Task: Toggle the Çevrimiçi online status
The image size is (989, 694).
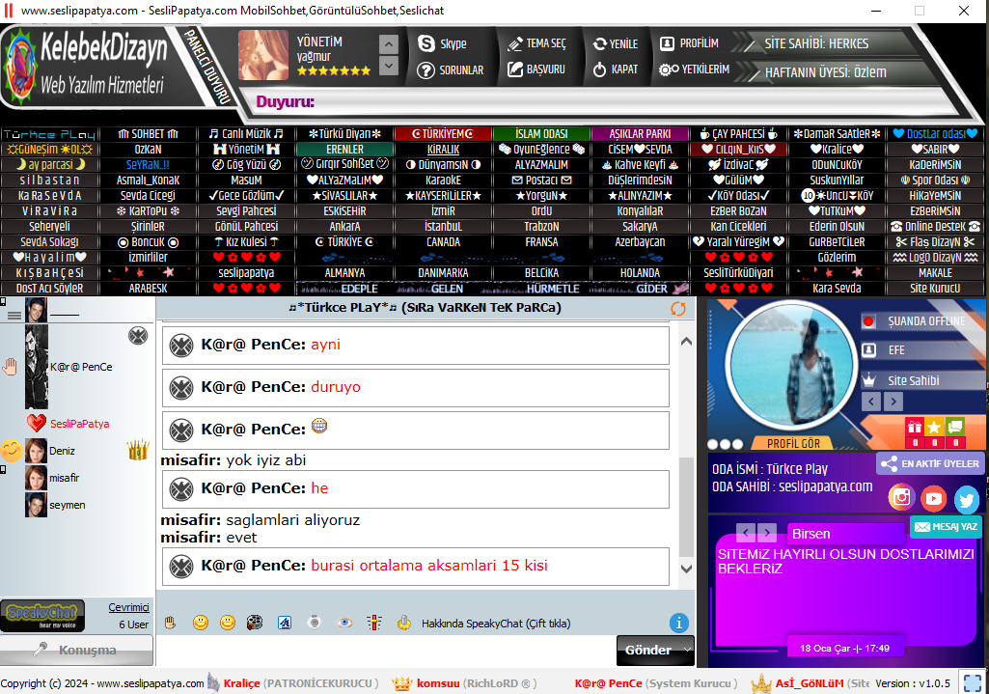Action: coord(128,607)
